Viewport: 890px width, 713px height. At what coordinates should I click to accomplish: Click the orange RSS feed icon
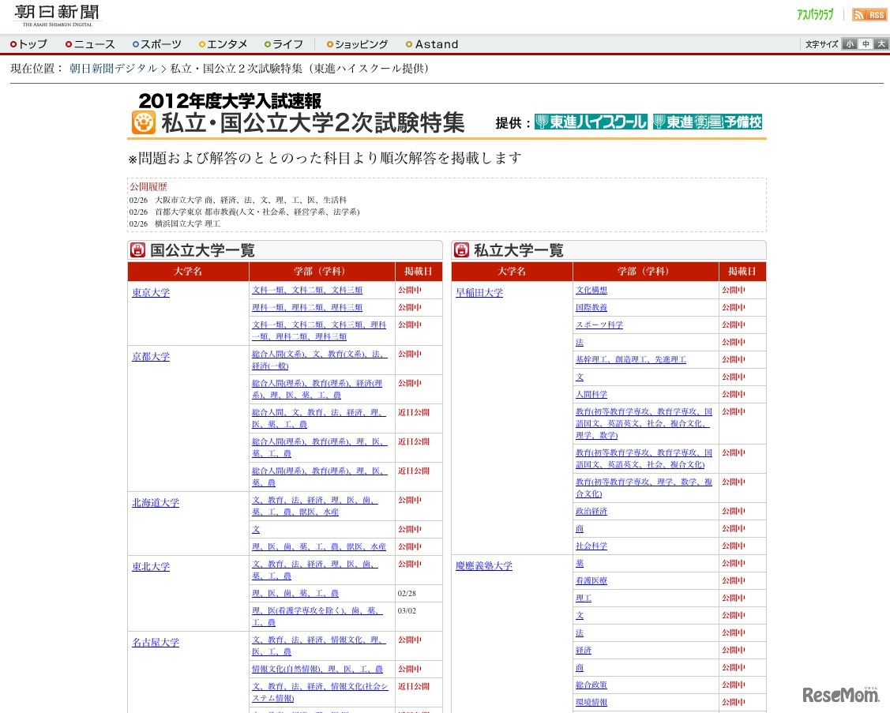click(869, 15)
